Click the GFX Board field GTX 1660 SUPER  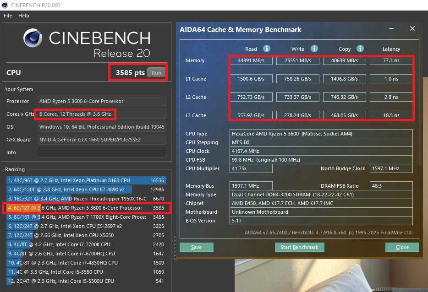(x=102, y=140)
